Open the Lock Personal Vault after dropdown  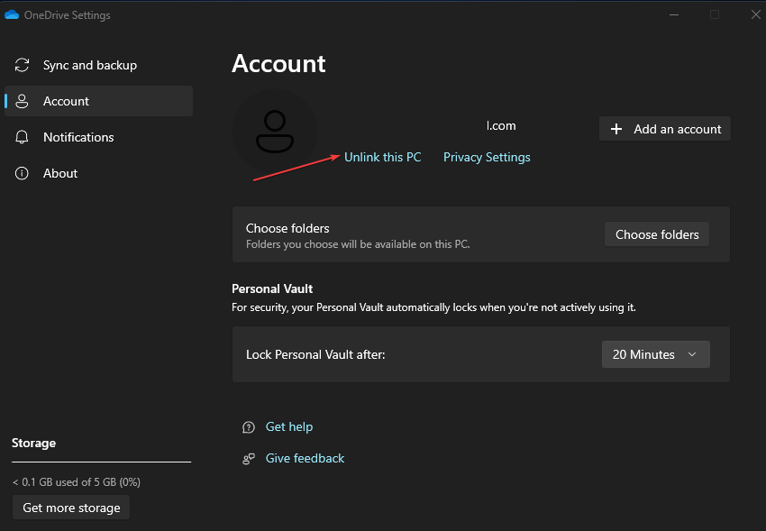pyautogui.click(x=655, y=354)
